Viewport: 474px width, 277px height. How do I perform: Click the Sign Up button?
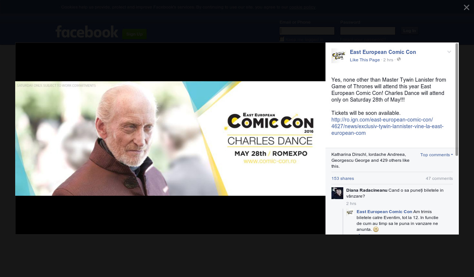134,34
